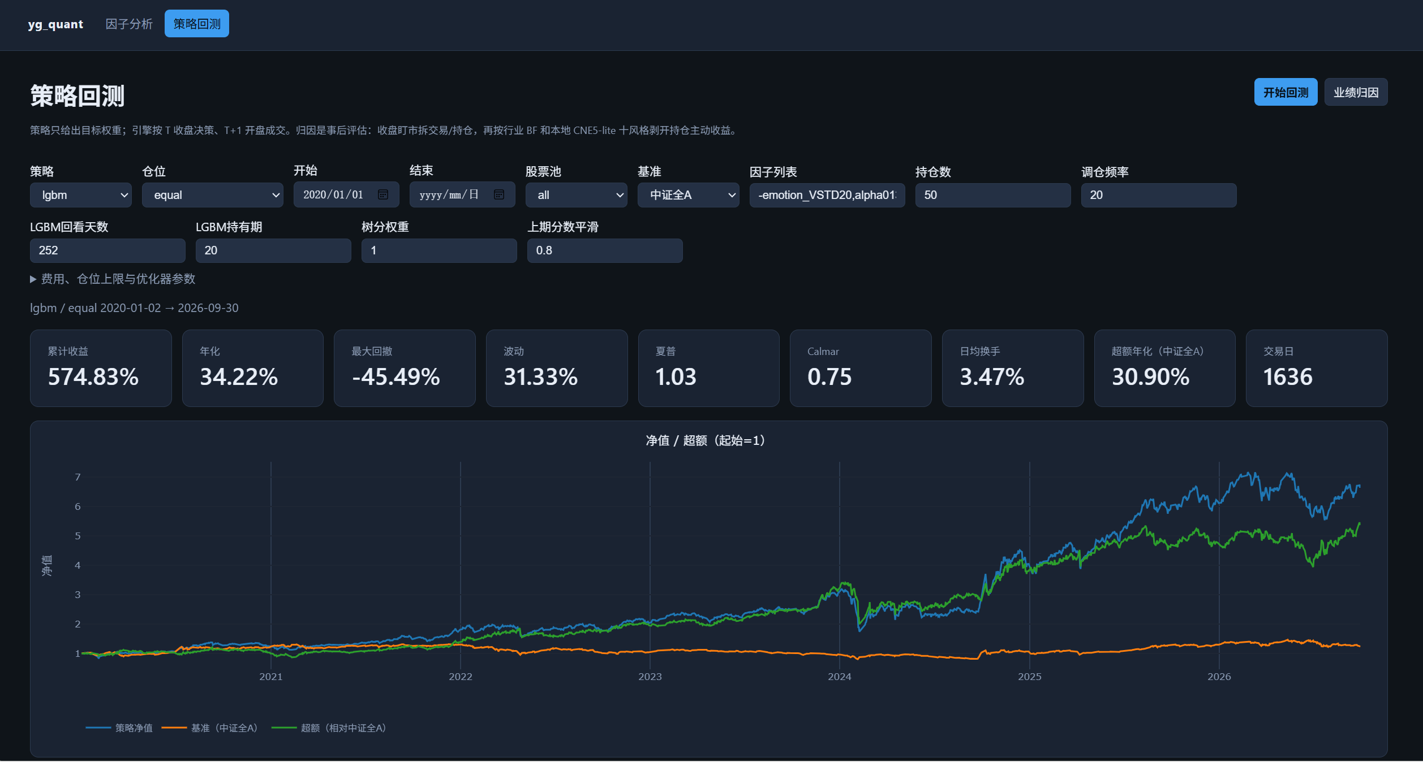
Task: Open the 基准 中证全A dropdown
Action: 688,195
